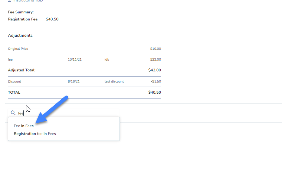This screenshot has width=282, height=174.
Task: Click the 'test discount' note cell
Action: (114, 81)
